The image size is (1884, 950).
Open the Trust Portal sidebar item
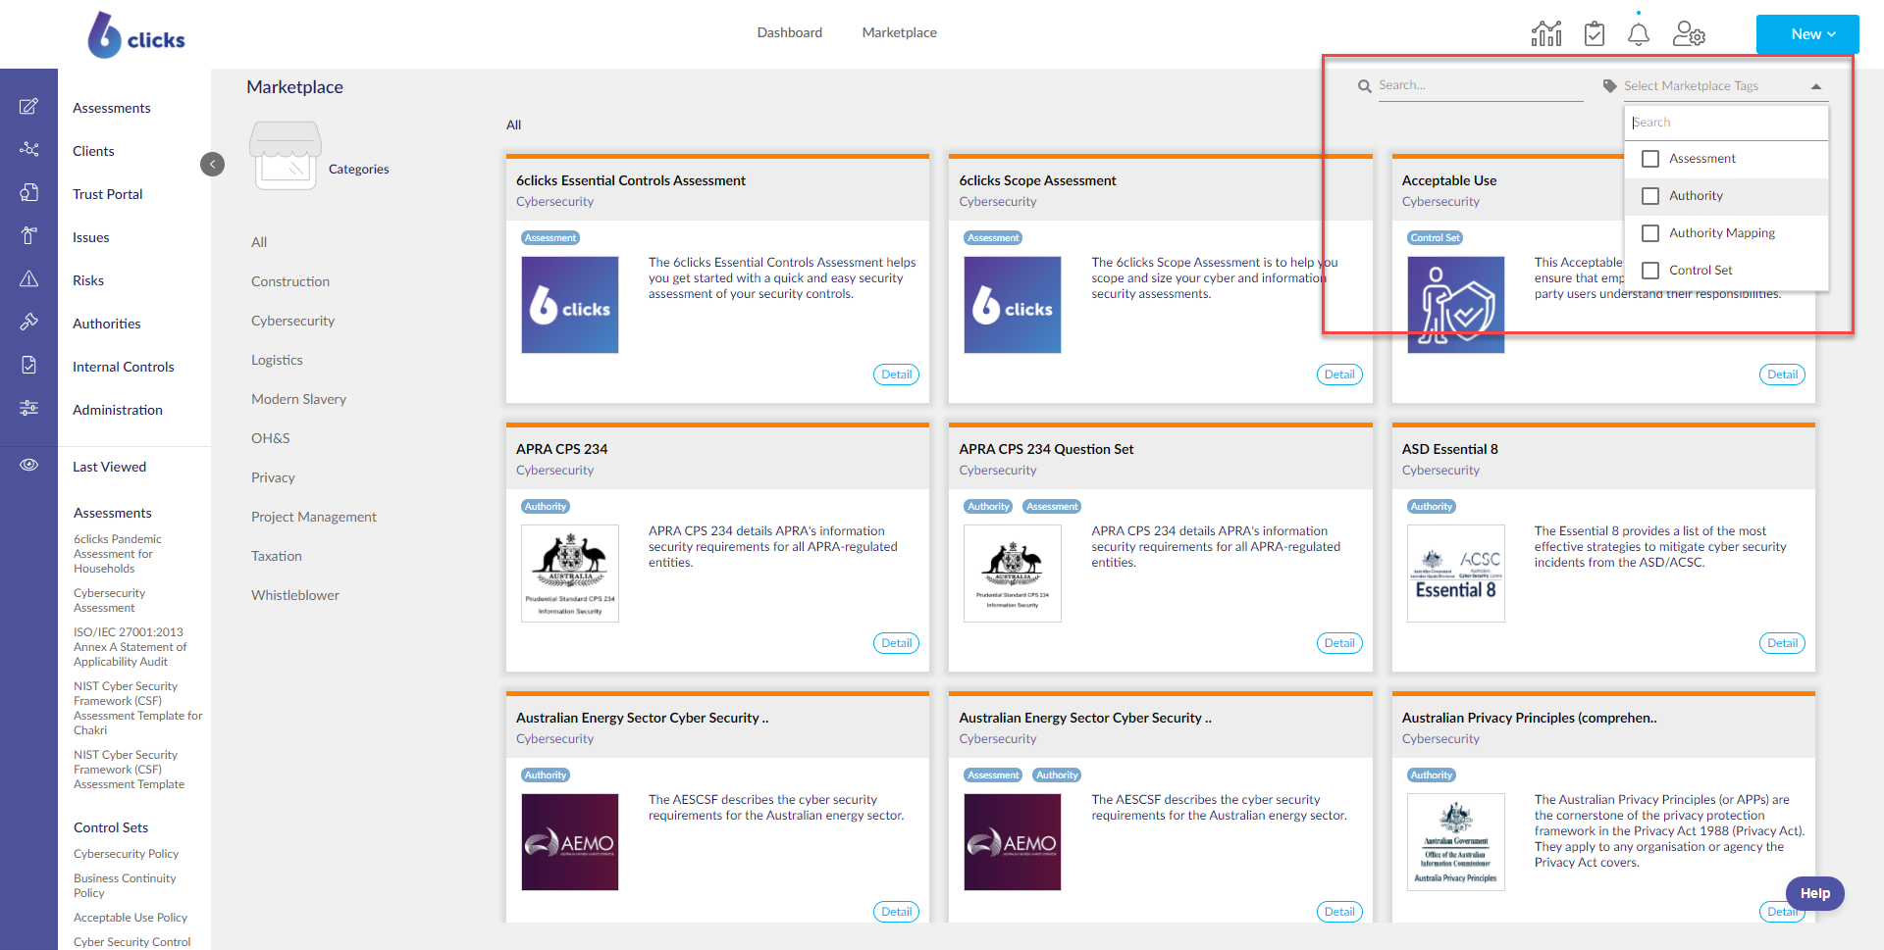pos(108,194)
